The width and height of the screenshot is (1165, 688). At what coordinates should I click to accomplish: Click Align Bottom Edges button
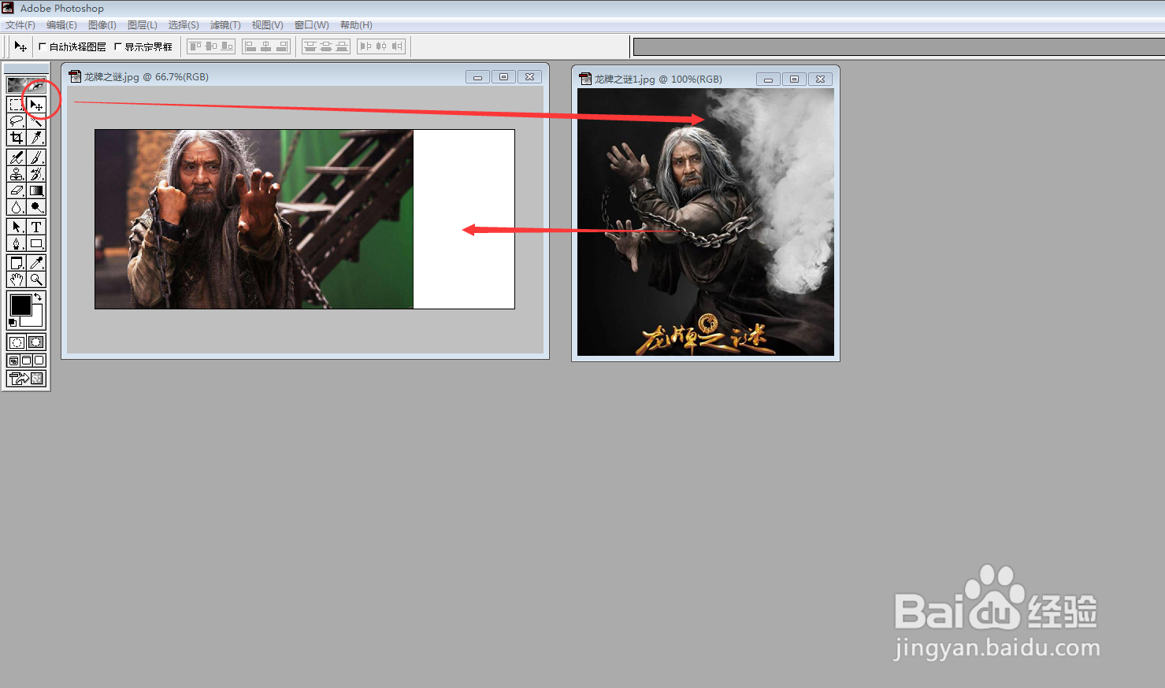(227, 46)
